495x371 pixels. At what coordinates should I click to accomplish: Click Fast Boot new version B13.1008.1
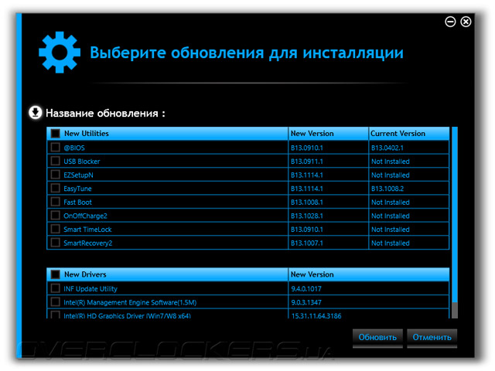(x=307, y=203)
